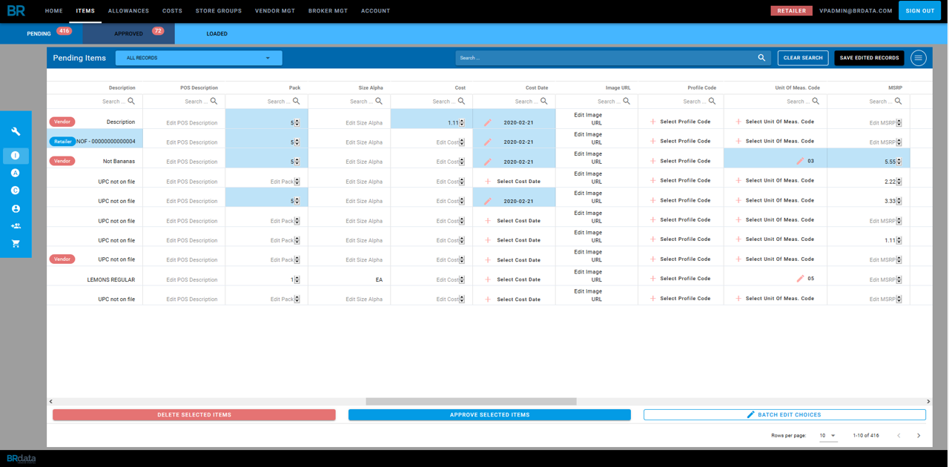Click DELETE SELECTED ITEMS button
Screen dimensions: 949x467
coord(194,415)
